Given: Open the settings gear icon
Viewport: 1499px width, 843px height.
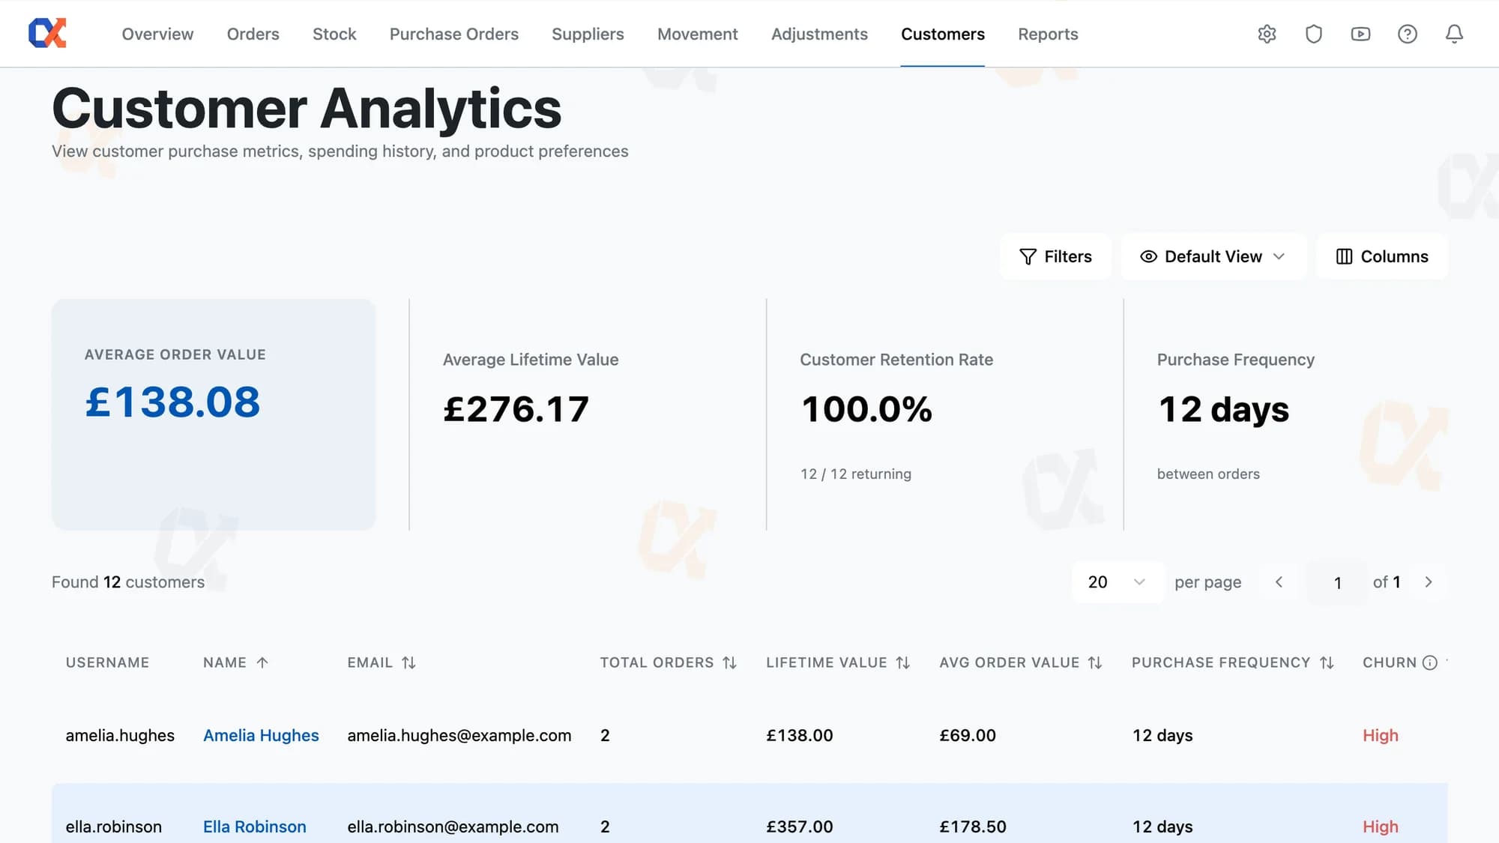Looking at the screenshot, I should (1267, 34).
